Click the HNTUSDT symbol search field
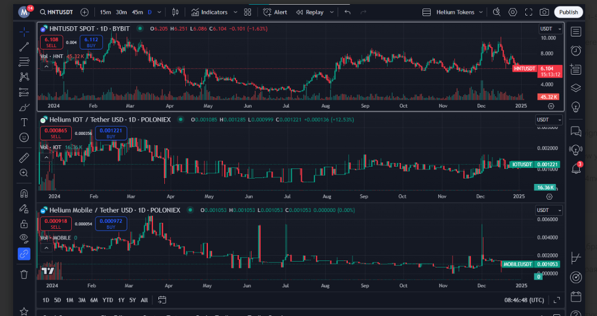597x316 pixels. point(56,12)
